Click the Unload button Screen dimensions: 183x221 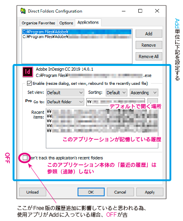coord(33,192)
